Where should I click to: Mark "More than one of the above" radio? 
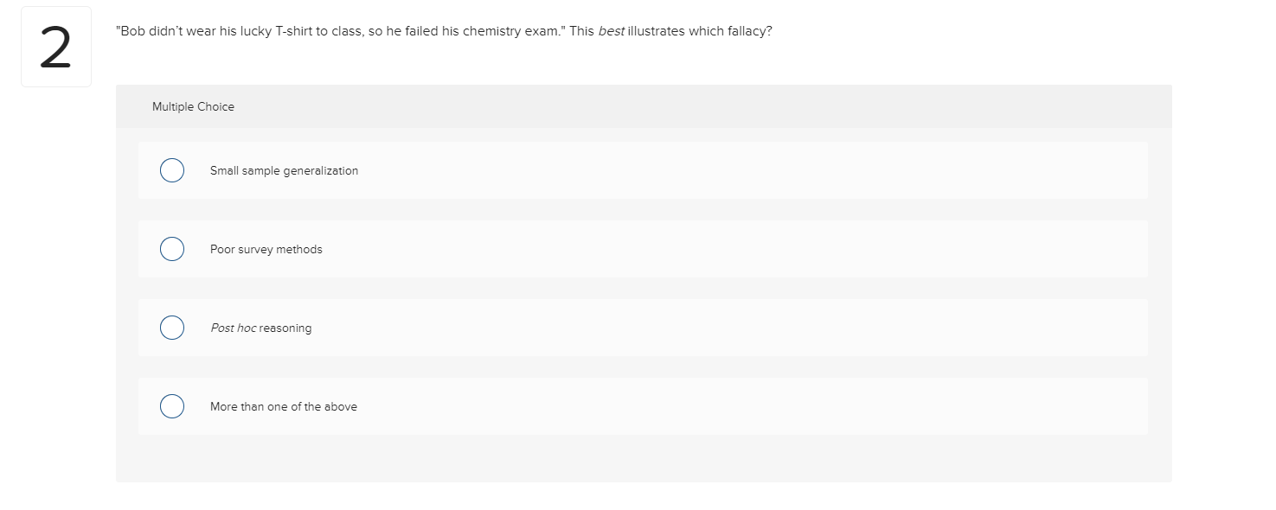pos(172,406)
